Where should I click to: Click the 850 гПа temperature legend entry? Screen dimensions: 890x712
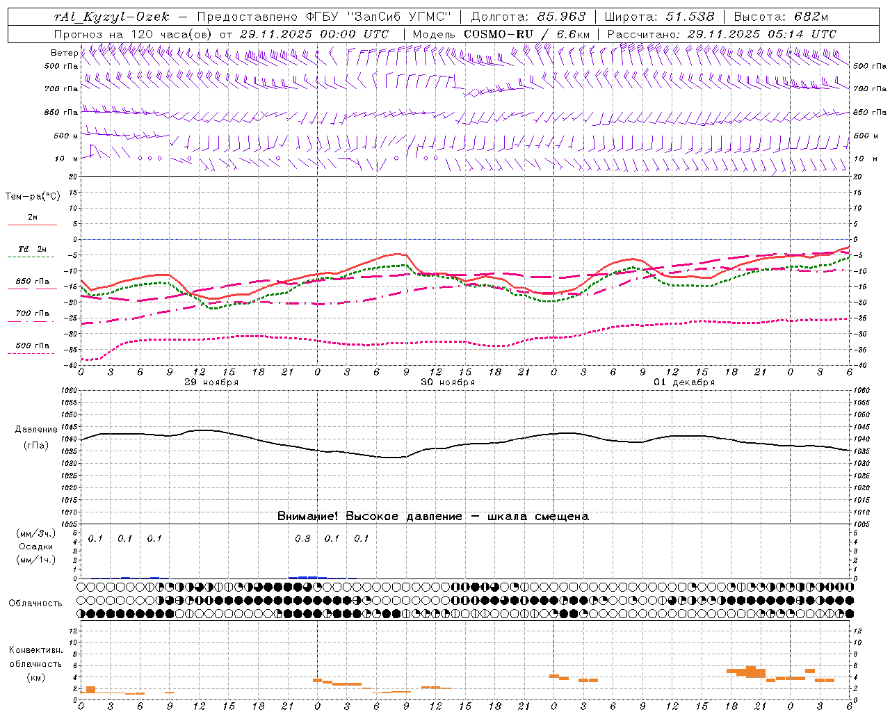coord(33,282)
